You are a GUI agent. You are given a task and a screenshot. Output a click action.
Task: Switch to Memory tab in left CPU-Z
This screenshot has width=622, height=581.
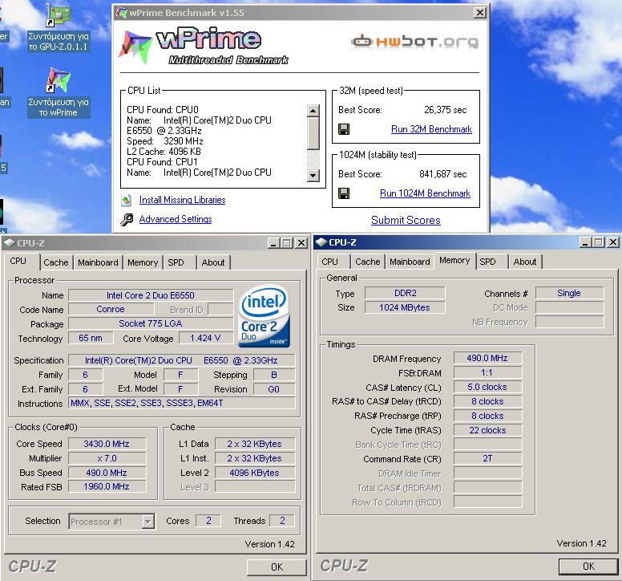point(143,262)
